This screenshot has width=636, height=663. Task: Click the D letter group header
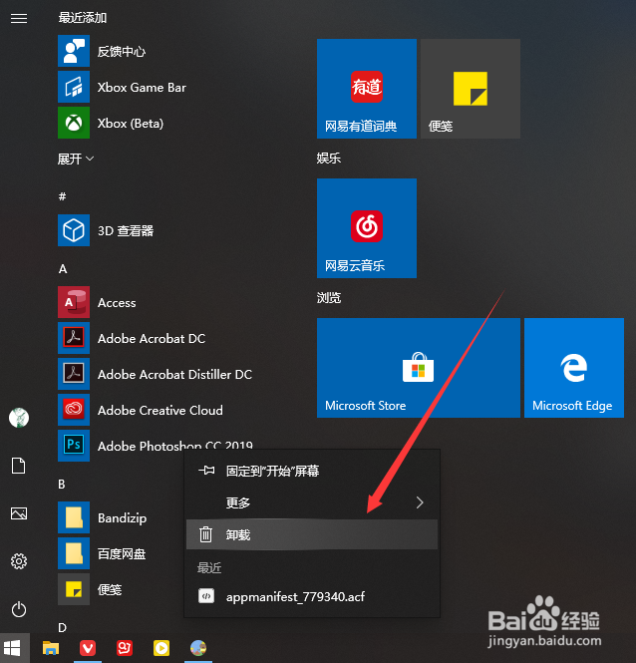pyautogui.click(x=62, y=628)
